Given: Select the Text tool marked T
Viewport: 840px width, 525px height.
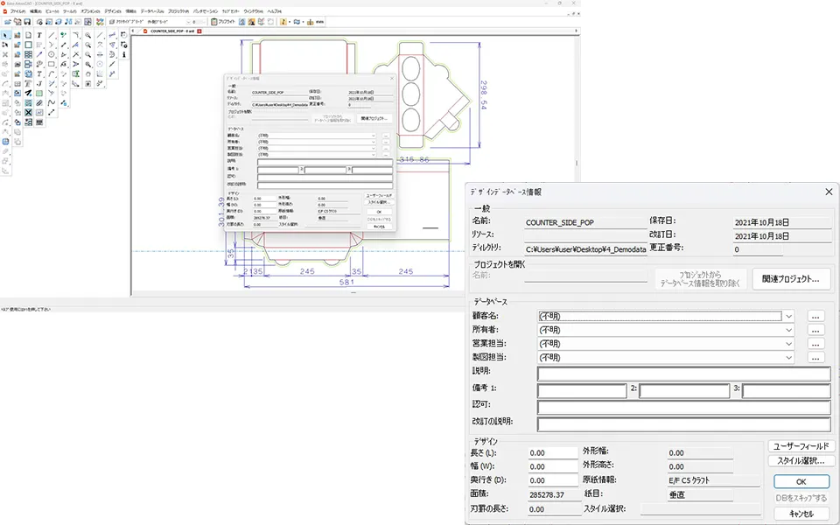Looking at the screenshot, I should pos(40,35).
